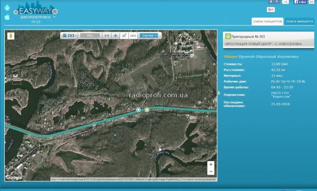Click the Facebook Like button
The width and height of the screenshot is (317, 191).
click(x=300, y=2)
